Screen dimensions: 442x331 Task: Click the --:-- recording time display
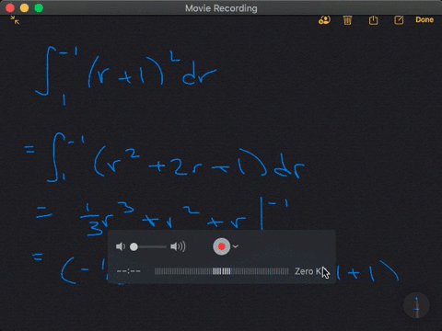129,271
